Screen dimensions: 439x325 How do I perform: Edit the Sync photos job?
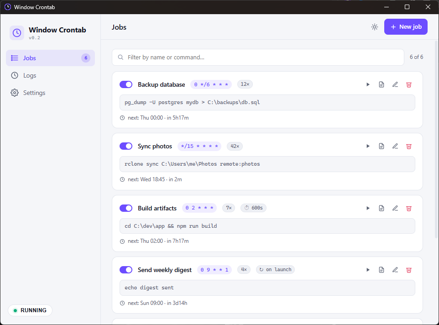point(395,146)
